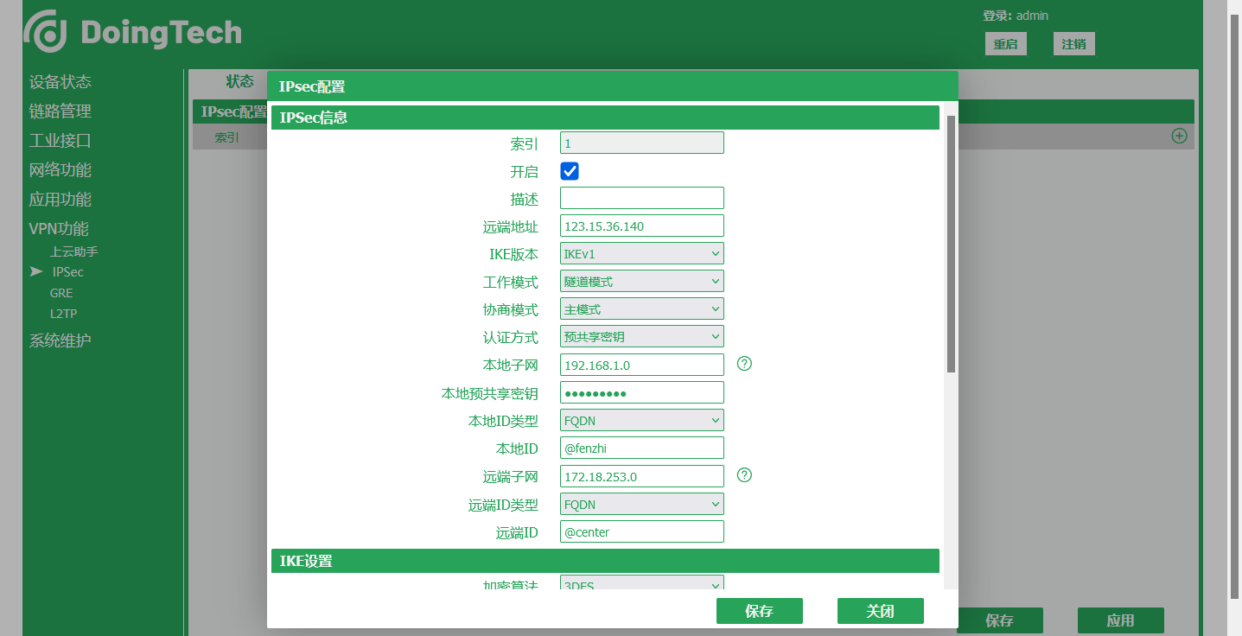Switch to the 状态 tab
The width and height of the screenshot is (1242, 636).
point(240,81)
